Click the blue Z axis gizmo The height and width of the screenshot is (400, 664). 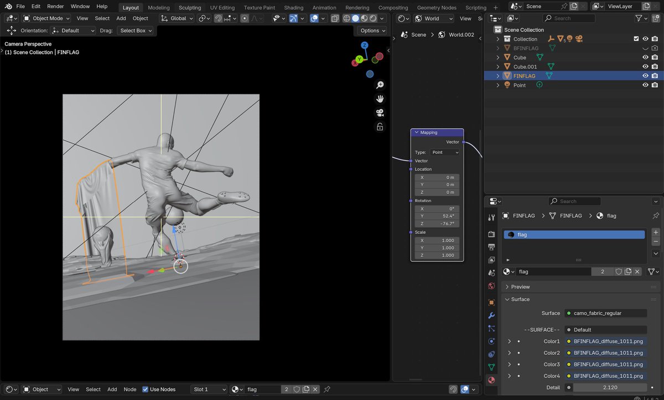point(365,45)
